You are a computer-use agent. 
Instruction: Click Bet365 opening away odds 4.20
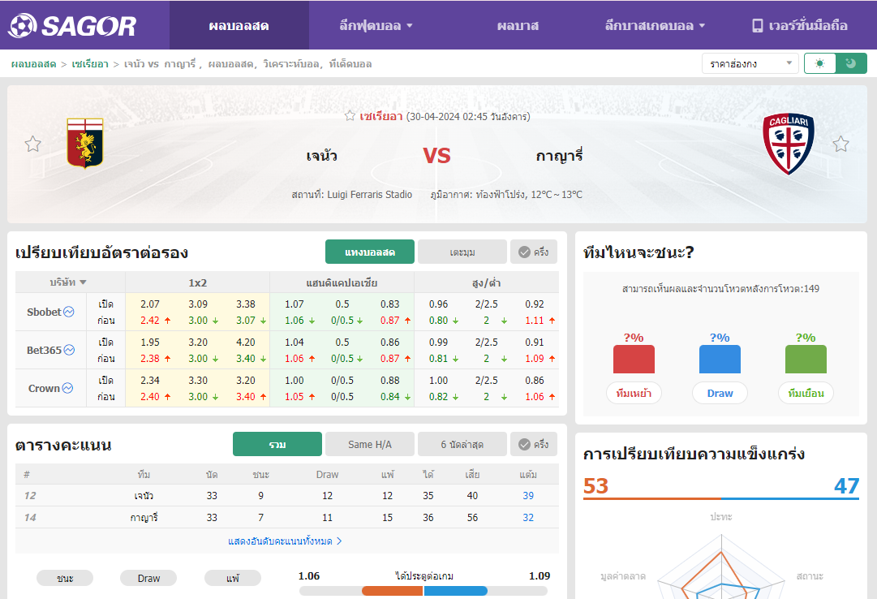tap(246, 342)
